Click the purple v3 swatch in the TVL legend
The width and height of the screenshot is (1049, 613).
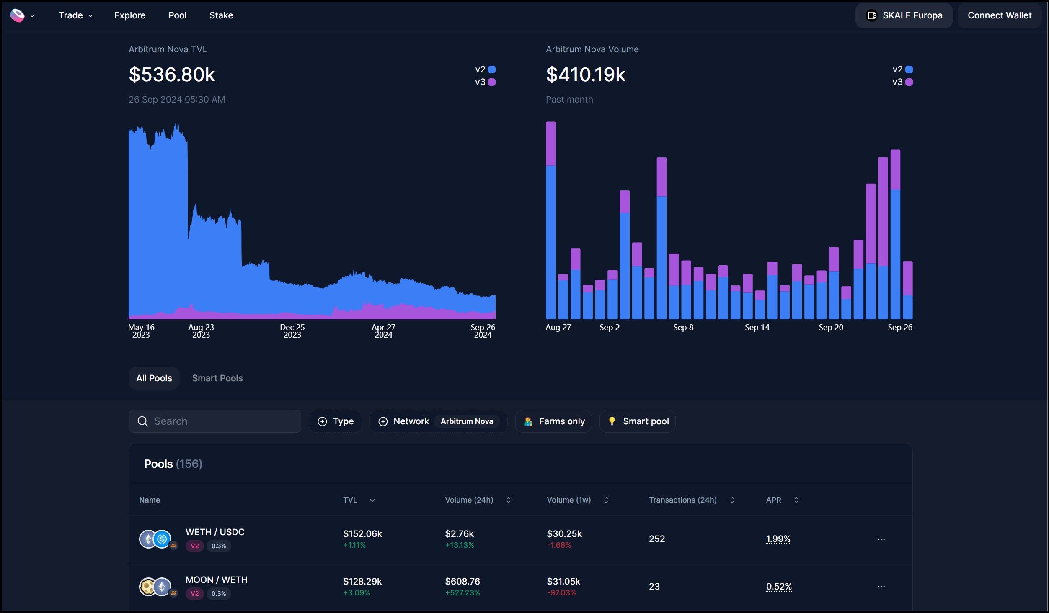click(x=492, y=82)
